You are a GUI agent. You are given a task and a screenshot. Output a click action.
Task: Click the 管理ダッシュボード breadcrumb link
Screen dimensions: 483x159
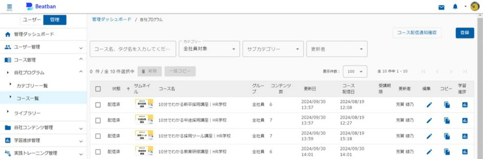[112, 19]
